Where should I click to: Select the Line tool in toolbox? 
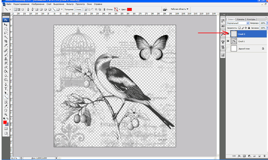[6, 97]
